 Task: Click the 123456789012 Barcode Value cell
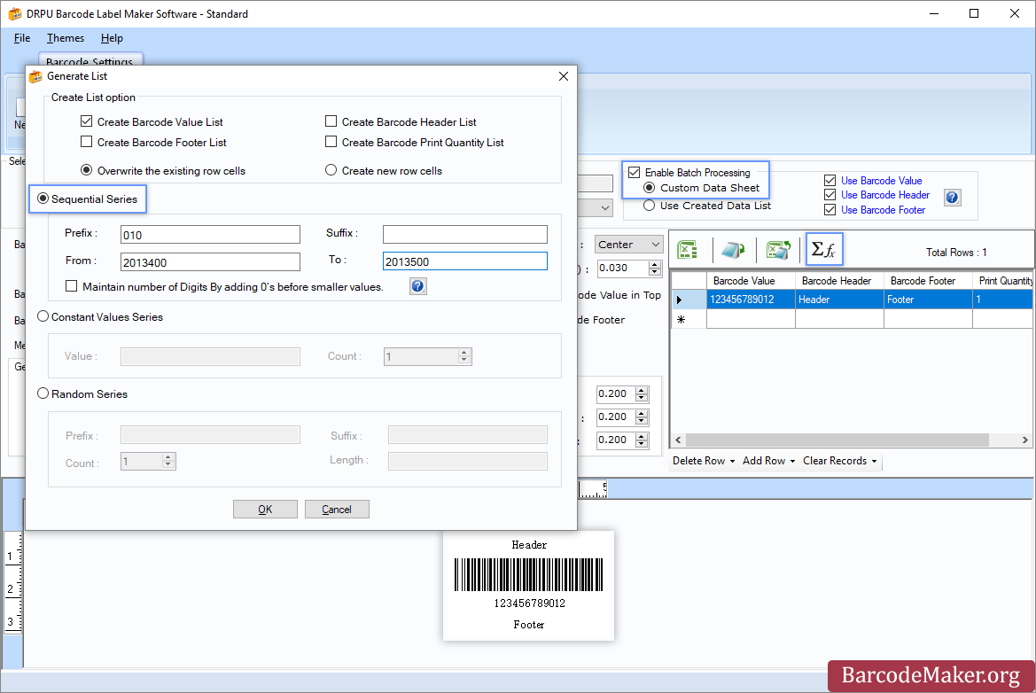point(752,300)
